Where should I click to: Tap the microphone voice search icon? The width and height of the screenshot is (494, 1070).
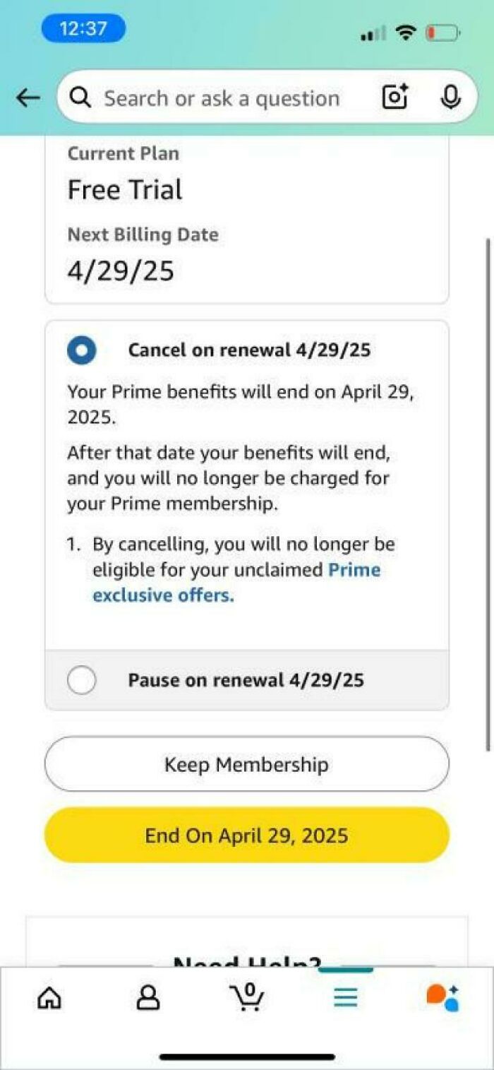(450, 97)
